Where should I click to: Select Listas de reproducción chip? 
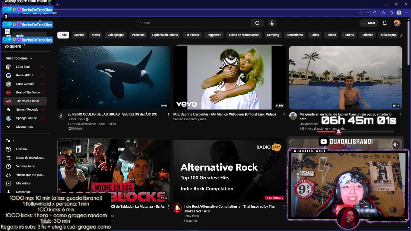(x=244, y=35)
